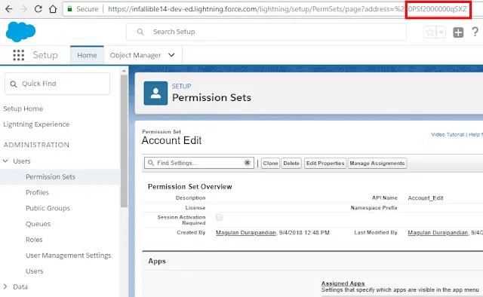The image size is (483, 297).
Task: Click the Clone button
Action: click(270, 163)
